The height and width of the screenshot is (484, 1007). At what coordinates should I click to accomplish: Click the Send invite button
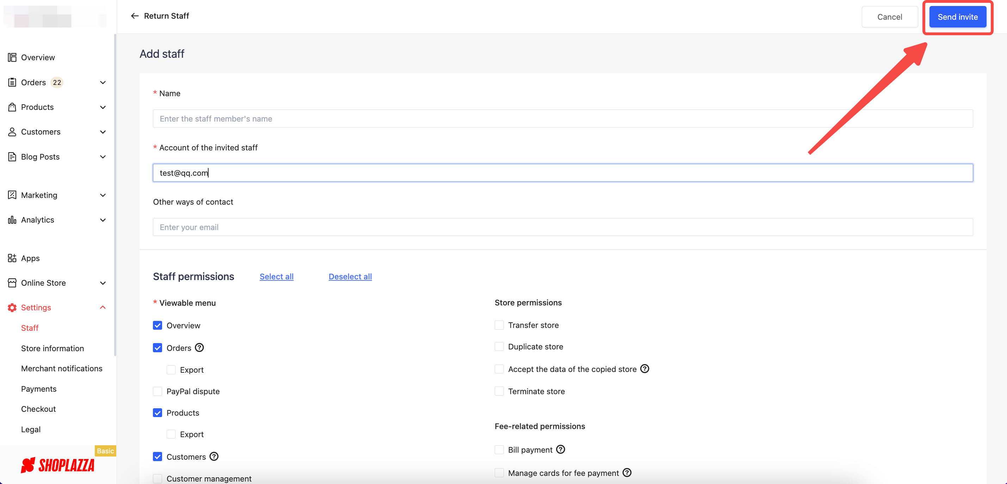tap(957, 17)
